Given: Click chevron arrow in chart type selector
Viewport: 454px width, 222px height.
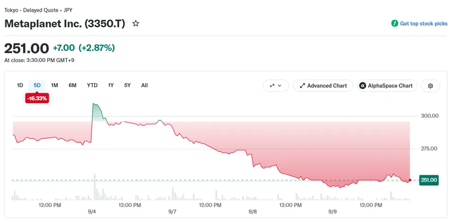Looking at the screenshot, I should click(279, 86).
